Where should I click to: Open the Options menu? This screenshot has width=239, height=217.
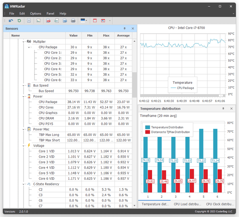36,14
